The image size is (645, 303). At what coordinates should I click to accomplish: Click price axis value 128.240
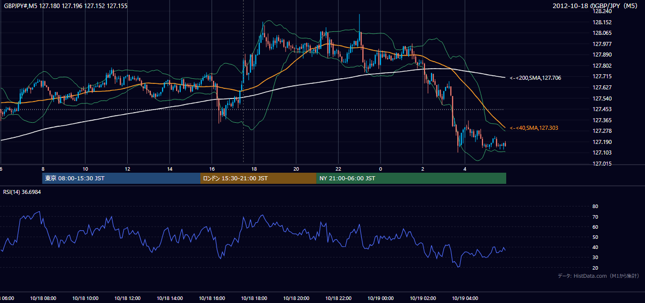(x=601, y=11)
